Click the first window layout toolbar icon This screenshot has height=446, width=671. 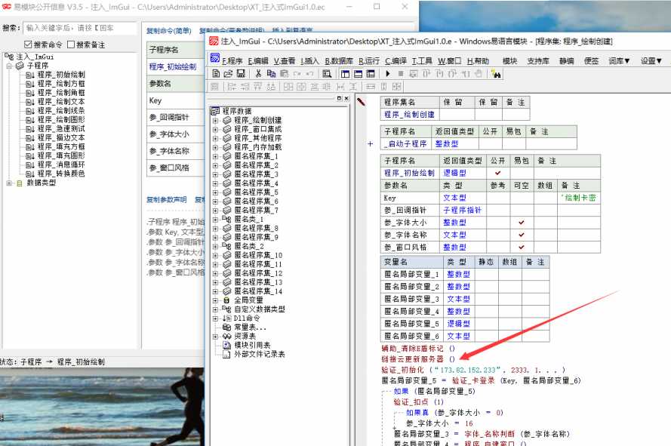click(346, 74)
